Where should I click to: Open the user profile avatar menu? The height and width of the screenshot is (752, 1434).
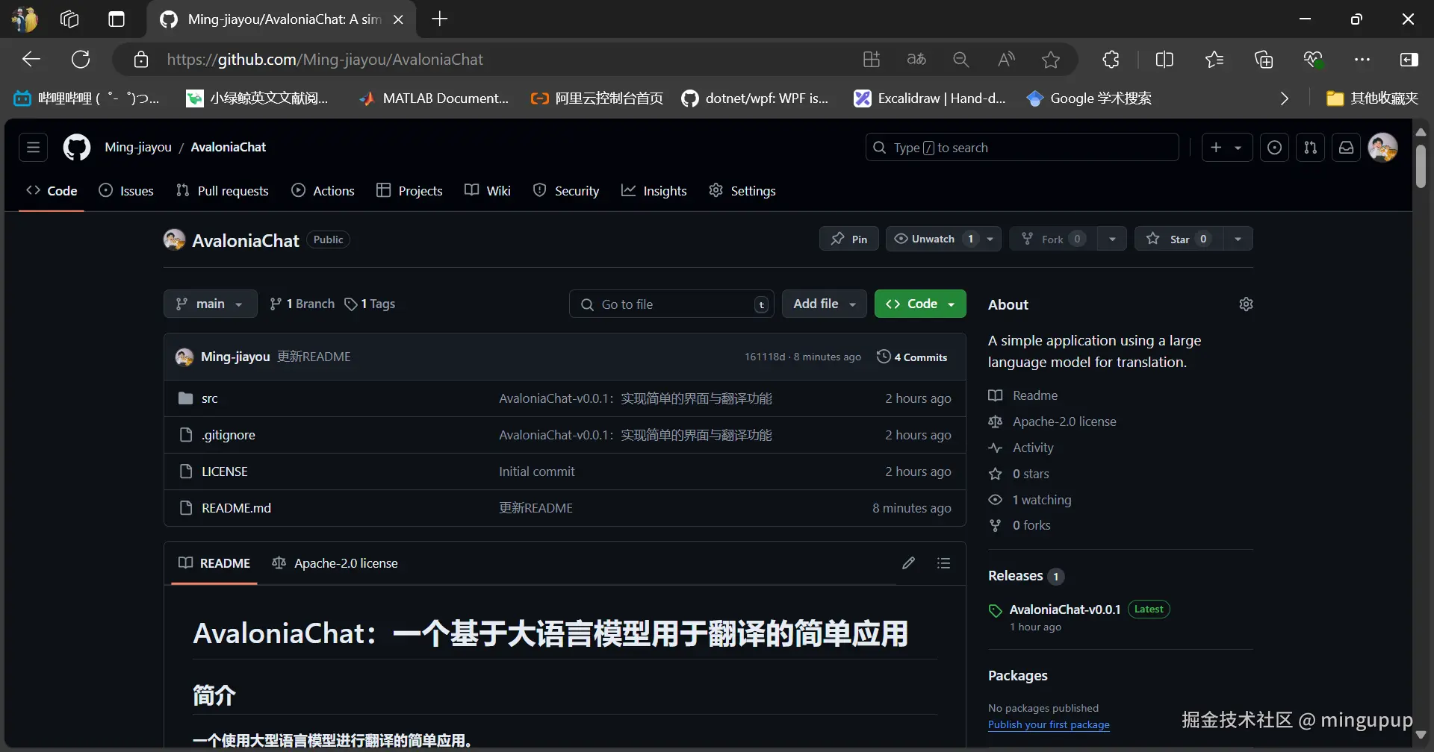point(1382,148)
